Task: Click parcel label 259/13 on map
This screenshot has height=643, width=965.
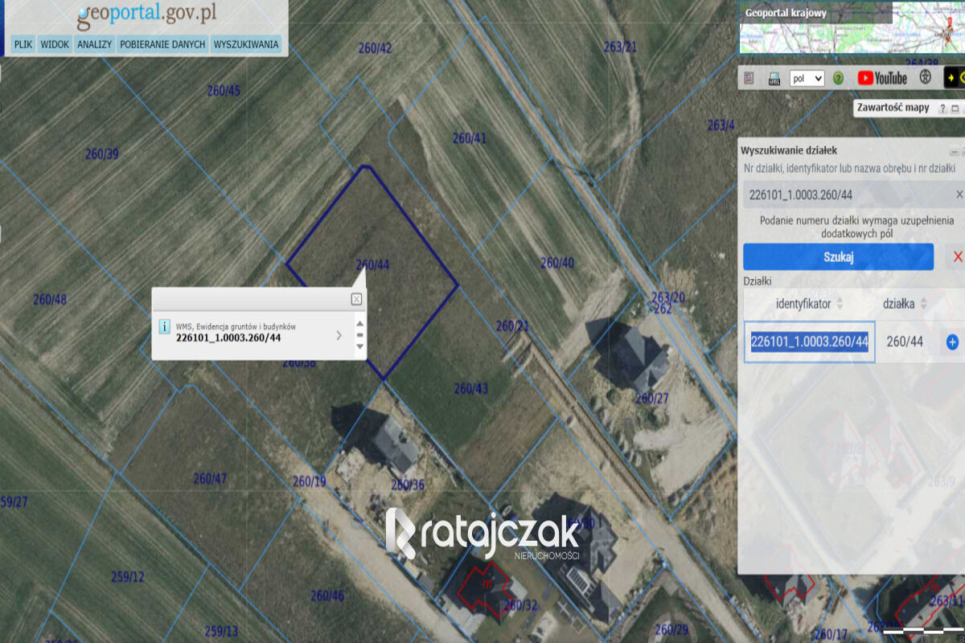Action: point(221,631)
